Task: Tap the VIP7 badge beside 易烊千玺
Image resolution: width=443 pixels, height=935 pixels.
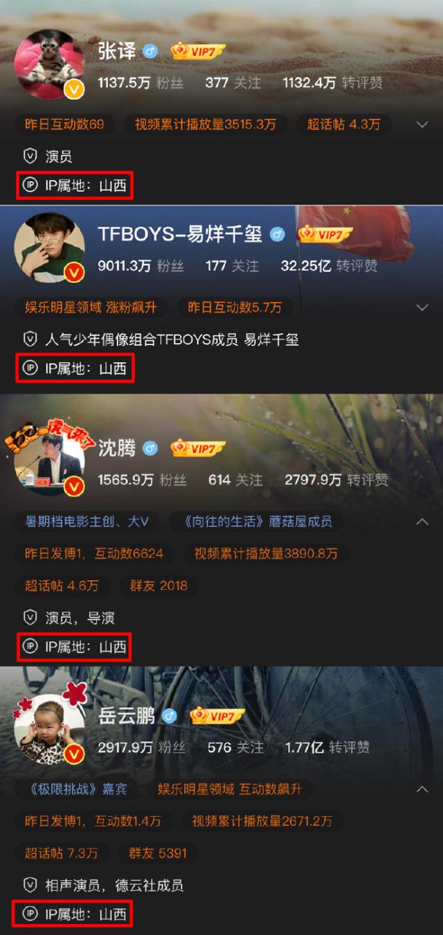Action: pos(325,234)
